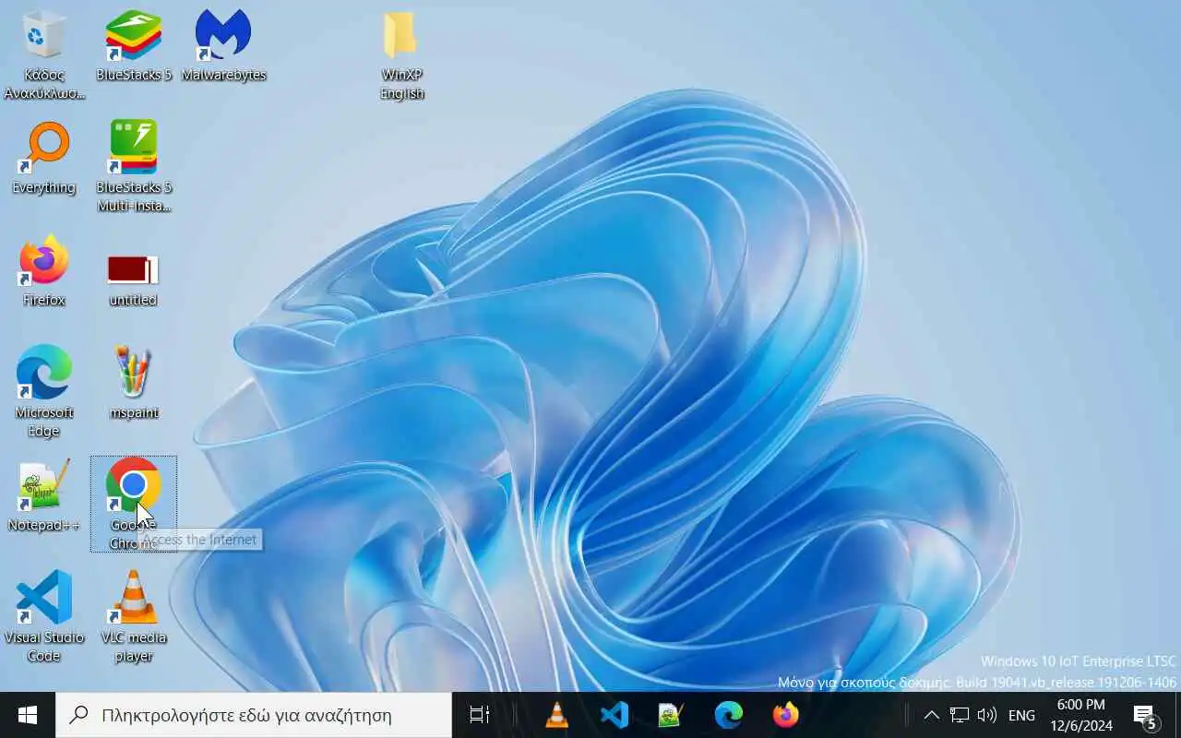Open network status tray icon
Image resolution: width=1181 pixels, height=738 pixels.
point(960,715)
